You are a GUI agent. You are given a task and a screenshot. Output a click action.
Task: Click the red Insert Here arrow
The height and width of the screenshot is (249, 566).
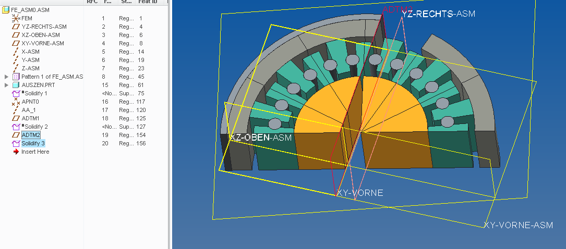(16, 152)
